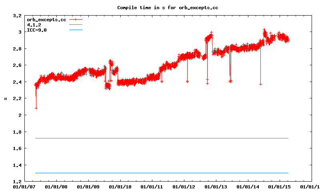Click the 3.2 y-axis tick label
The width and height of the screenshot is (320, 192).
pos(17,16)
